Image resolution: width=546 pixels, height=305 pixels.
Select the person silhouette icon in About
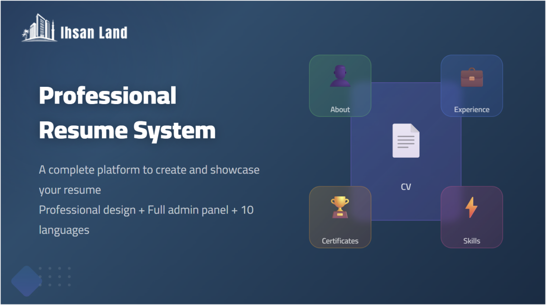[340, 76]
